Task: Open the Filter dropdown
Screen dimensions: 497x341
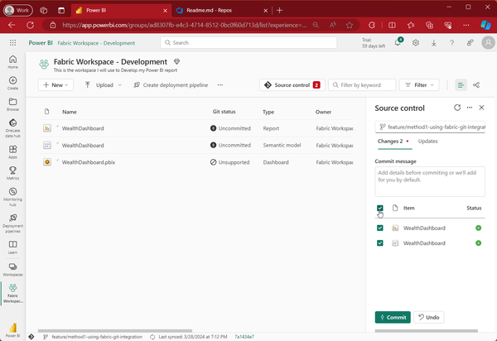Action: 419,85
